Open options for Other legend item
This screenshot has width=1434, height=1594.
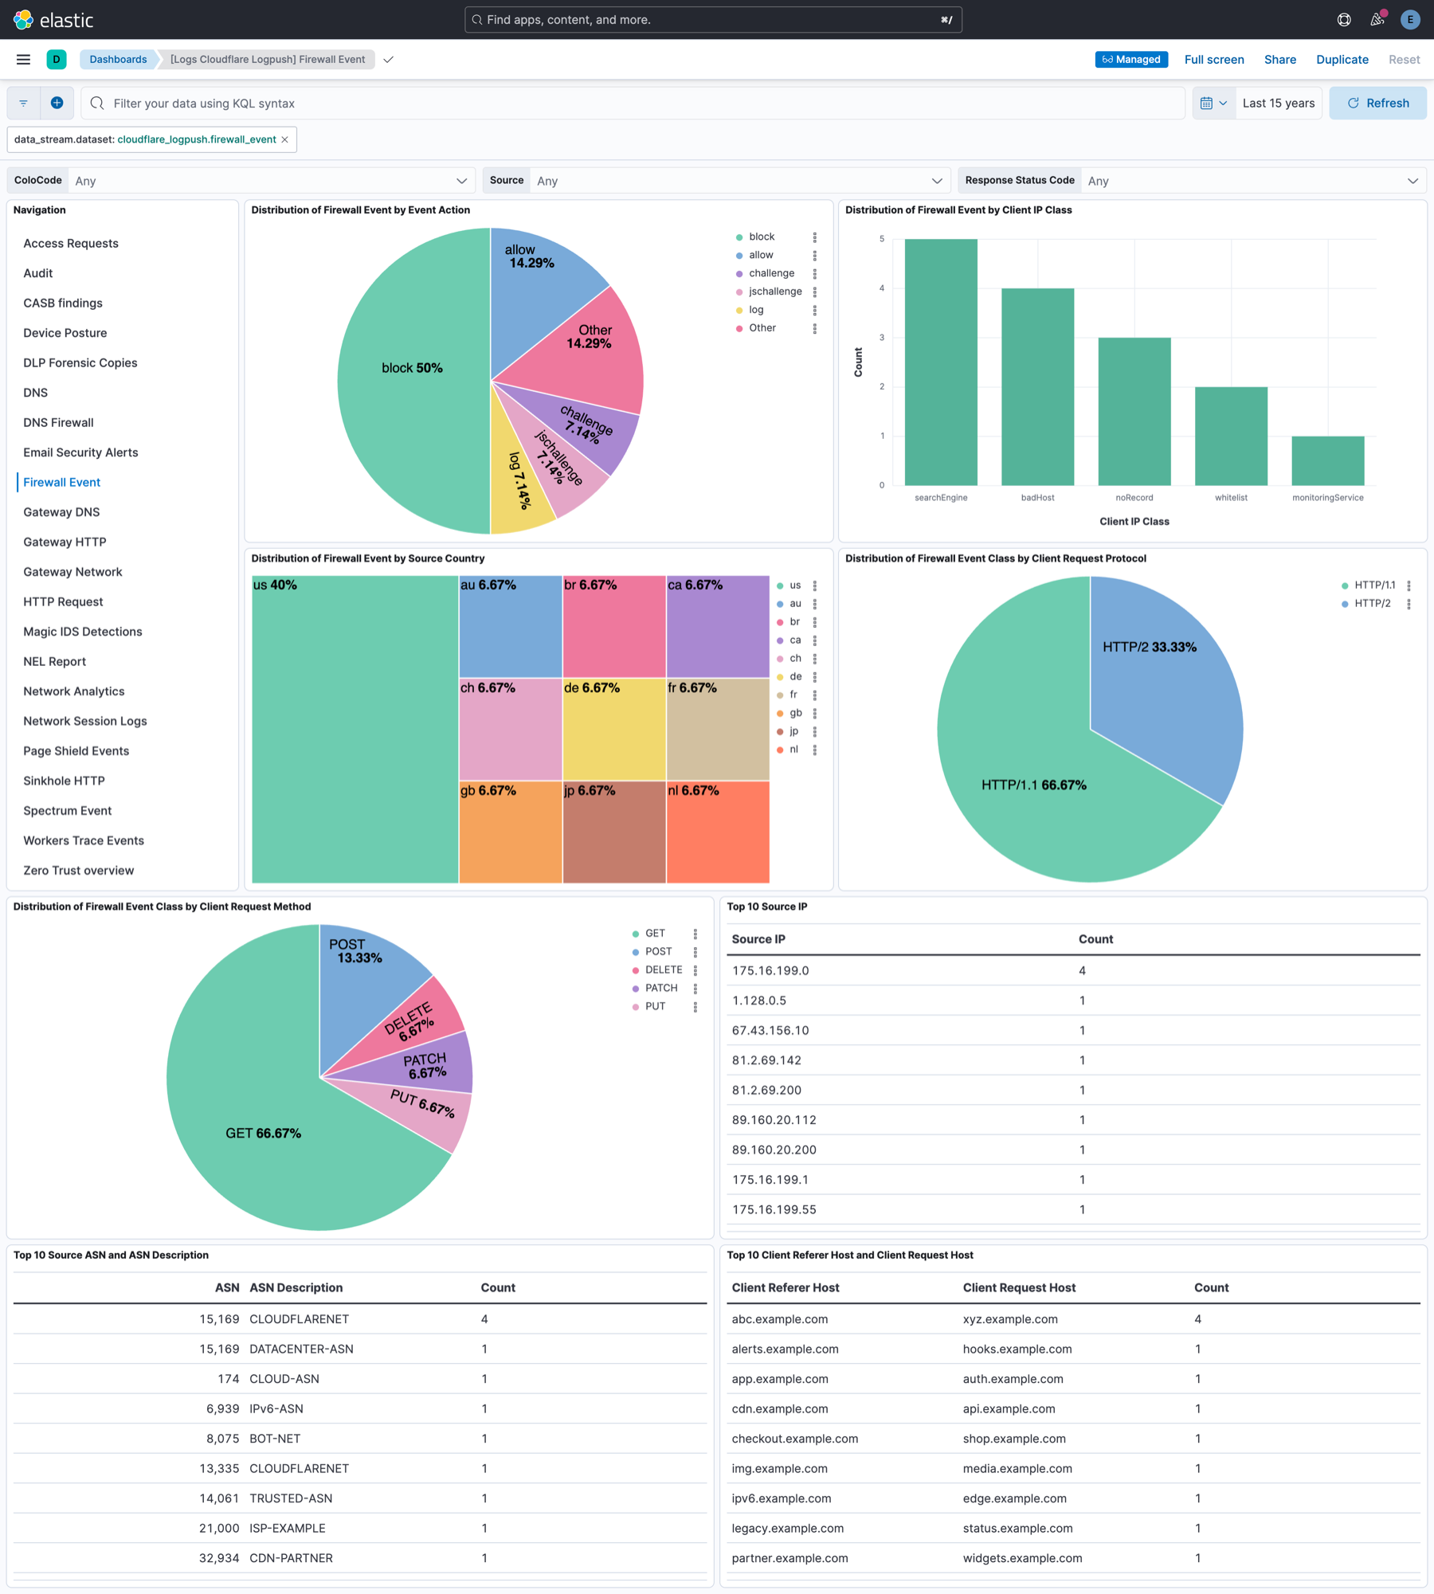(x=814, y=329)
